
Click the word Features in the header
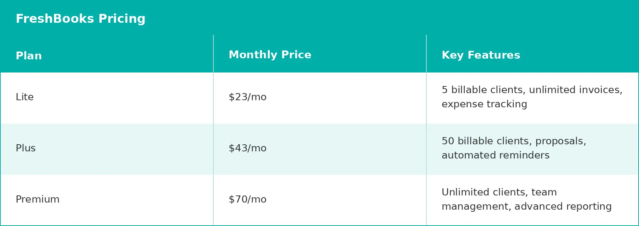(494, 55)
